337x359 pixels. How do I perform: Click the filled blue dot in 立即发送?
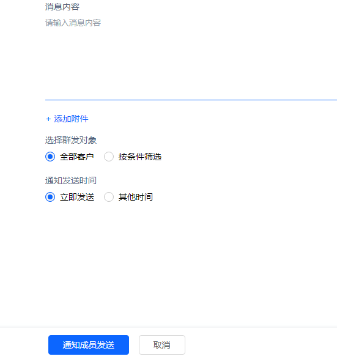[x=50, y=197]
